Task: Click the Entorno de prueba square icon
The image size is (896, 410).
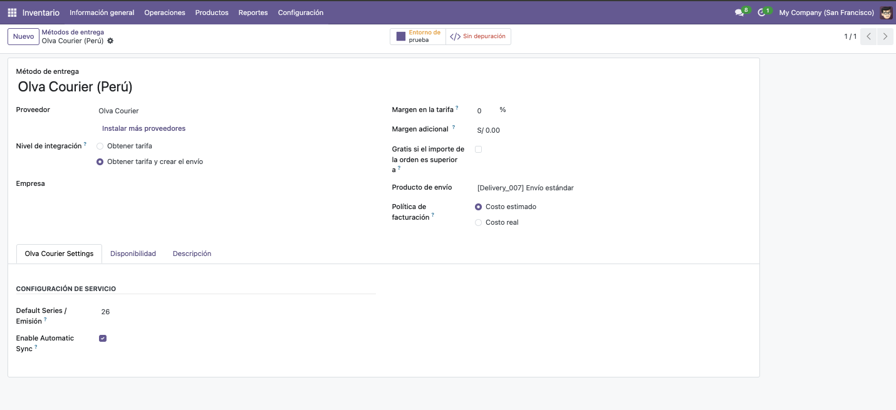Action: click(x=401, y=36)
